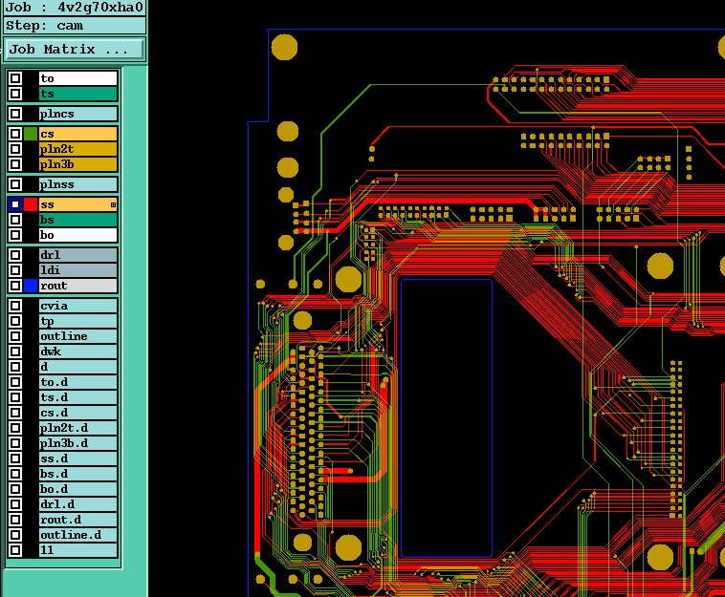Select the 'ldi' layer name

point(77,270)
